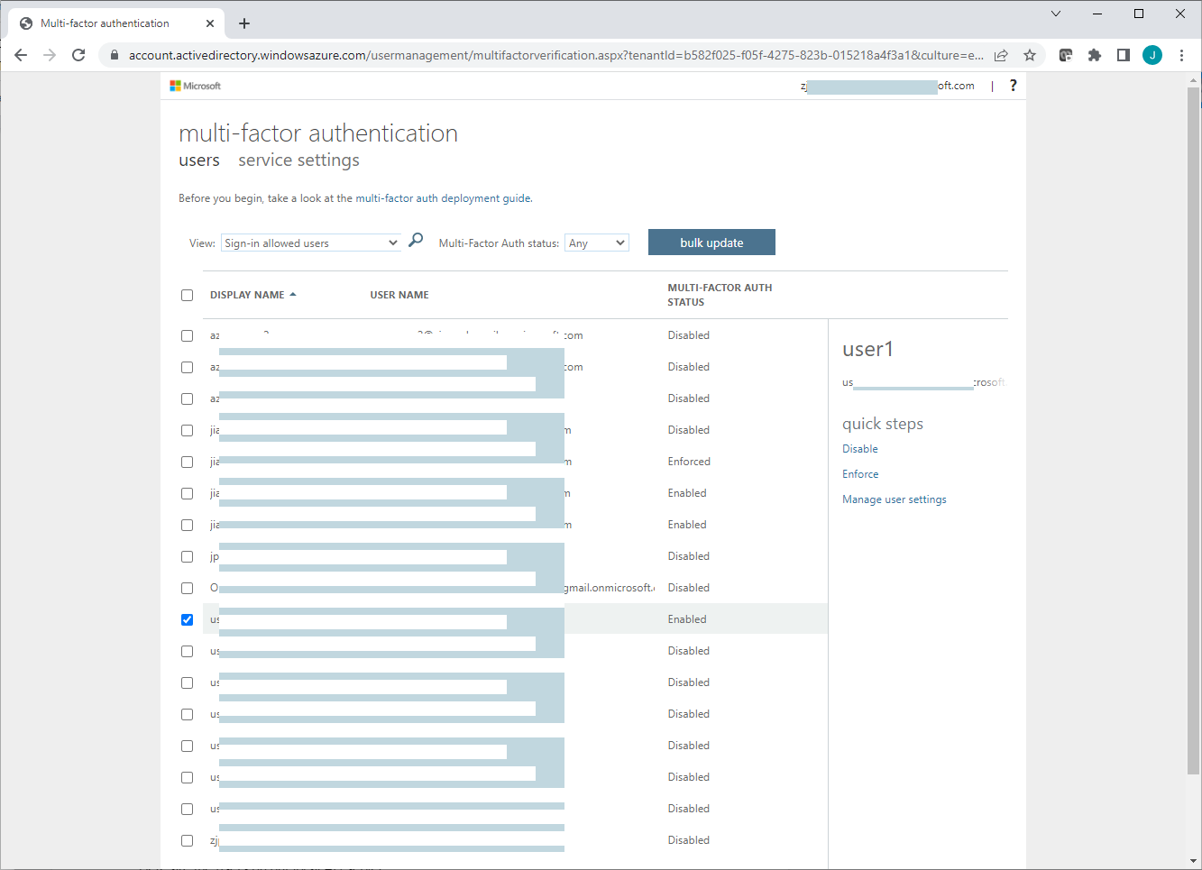Click the share page icon in address bar
The image size is (1202, 870).
click(x=1001, y=55)
